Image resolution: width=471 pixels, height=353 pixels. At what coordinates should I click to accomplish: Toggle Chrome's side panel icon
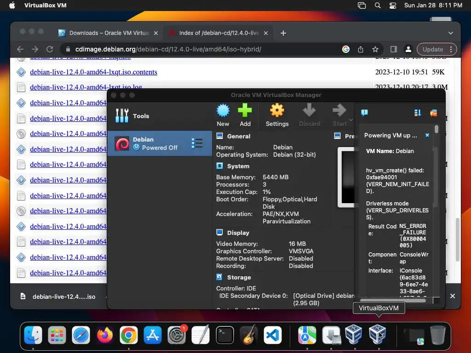click(394, 49)
